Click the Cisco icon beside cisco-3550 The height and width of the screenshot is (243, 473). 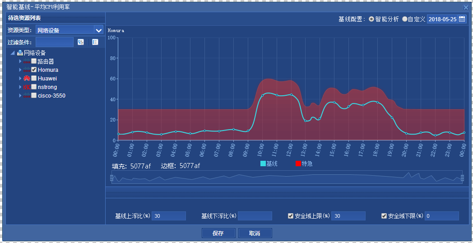tap(27, 96)
